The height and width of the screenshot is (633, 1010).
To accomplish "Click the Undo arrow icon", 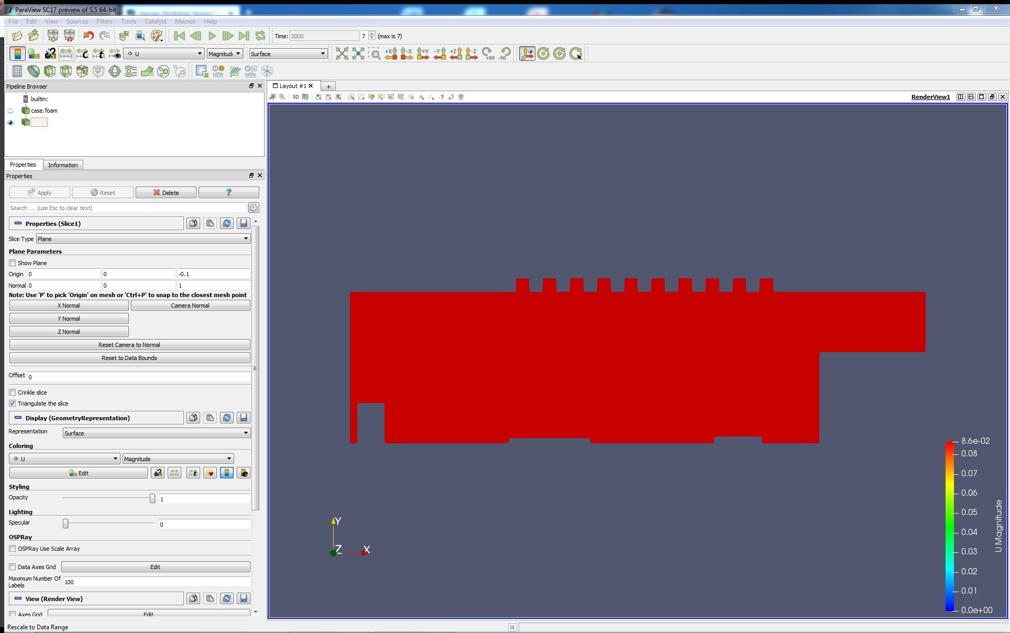I will (x=89, y=36).
